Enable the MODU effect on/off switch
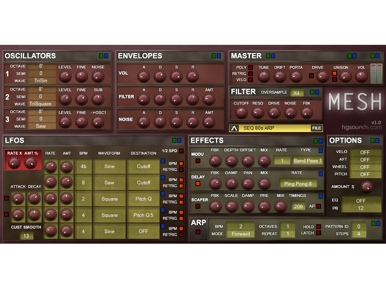The width and height of the screenshot is (386, 289). coord(198,161)
